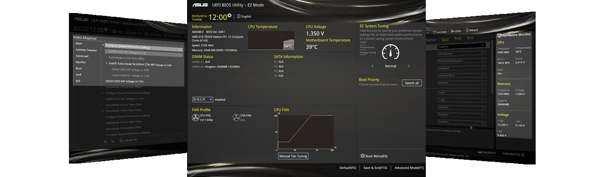
Task: Click the 1917 RPM CPU fan reading
Action: [206, 120]
